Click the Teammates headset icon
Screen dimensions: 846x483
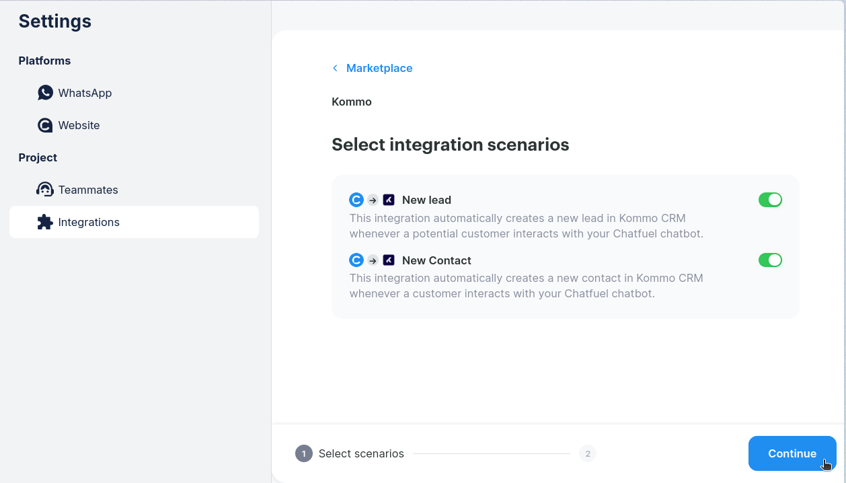[x=45, y=190]
